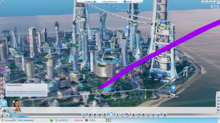Click the blue shield marker near the shoreline

173,87
